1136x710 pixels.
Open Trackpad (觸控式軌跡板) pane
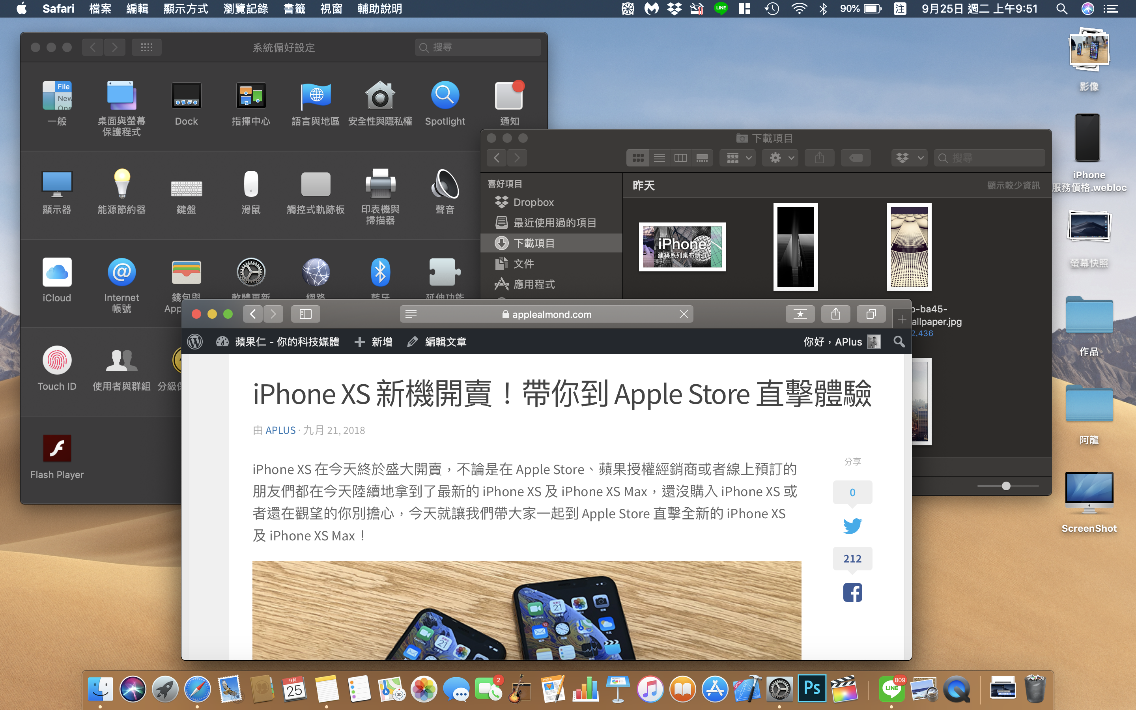(316, 192)
